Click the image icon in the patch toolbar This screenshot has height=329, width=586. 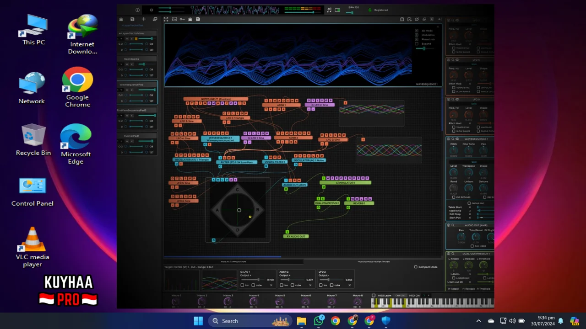174,19
